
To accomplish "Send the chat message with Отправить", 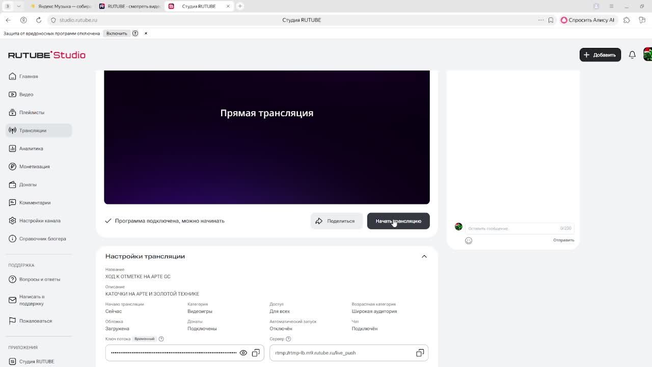I will click(564, 240).
